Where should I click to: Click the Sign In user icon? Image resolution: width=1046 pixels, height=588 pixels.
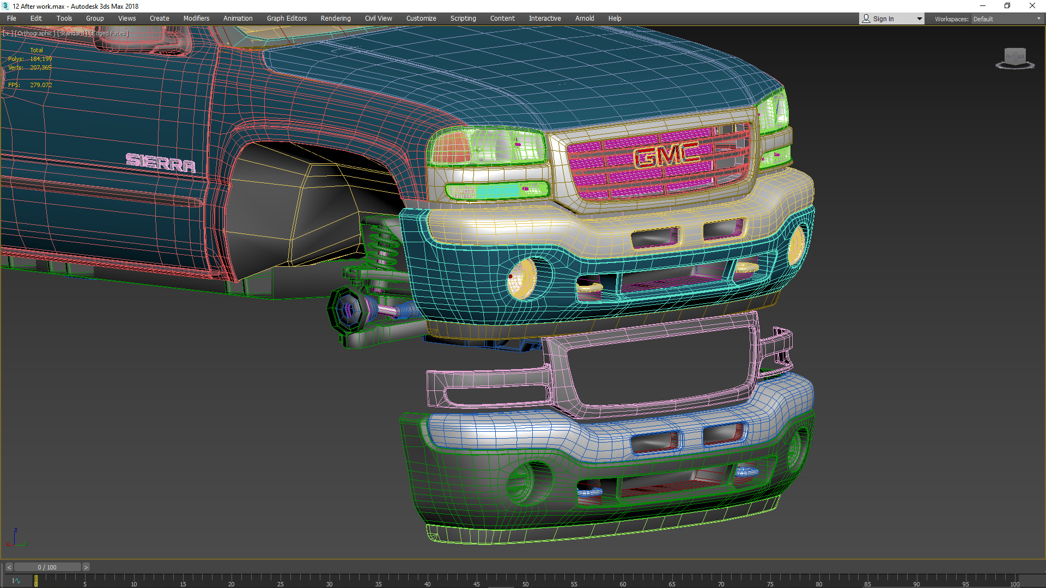(866, 19)
